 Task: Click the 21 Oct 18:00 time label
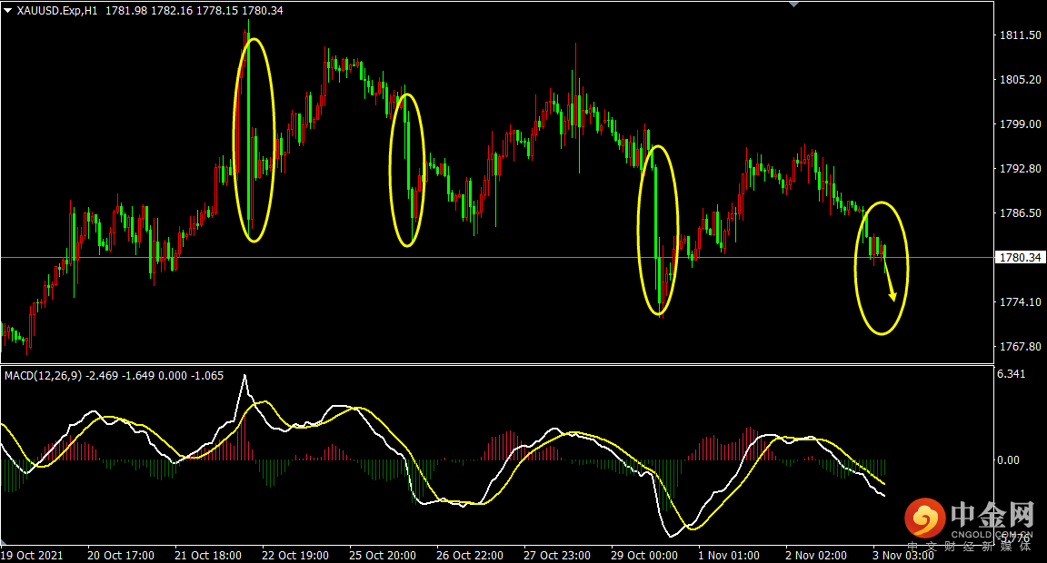pyautogui.click(x=208, y=555)
